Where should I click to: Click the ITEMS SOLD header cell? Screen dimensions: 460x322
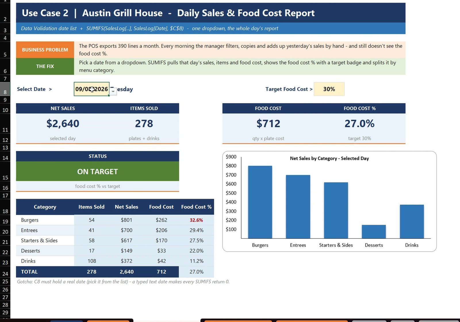[x=144, y=108]
